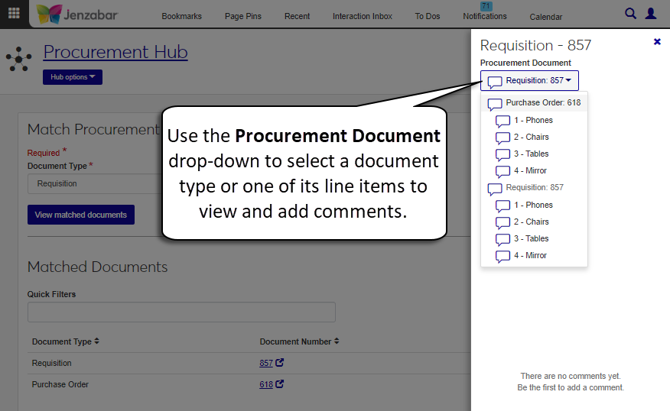670x411 pixels.
Task: Click into the Quick Filters input field
Action: click(181, 312)
